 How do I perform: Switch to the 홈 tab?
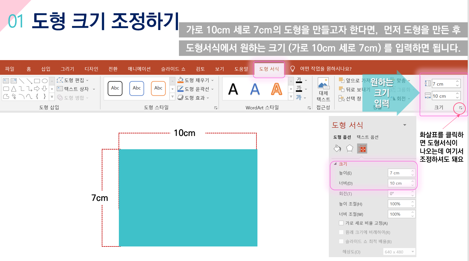[x=29, y=69]
